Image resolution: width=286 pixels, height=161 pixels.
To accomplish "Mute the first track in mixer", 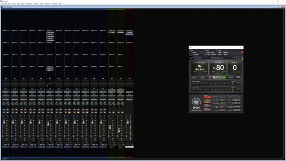I will (x=8, y=112).
